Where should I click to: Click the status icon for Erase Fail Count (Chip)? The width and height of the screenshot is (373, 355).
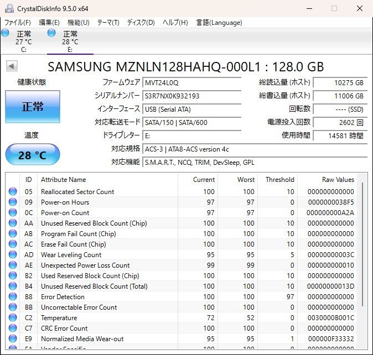click(x=13, y=244)
